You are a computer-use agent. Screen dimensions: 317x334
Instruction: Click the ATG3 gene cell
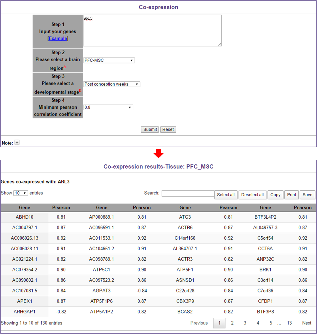(x=185, y=217)
